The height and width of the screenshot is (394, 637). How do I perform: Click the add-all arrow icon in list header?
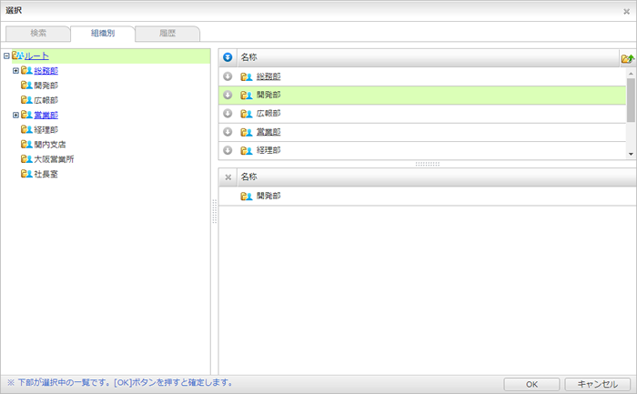click(227, 57)
